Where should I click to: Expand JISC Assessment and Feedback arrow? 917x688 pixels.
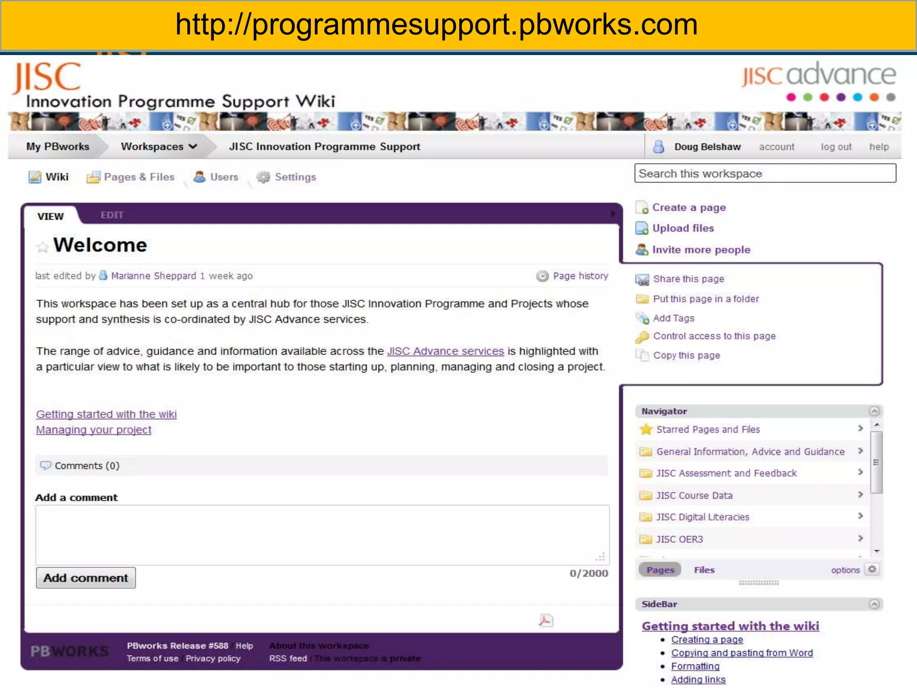pyautogui.click(x=860, y=472)
